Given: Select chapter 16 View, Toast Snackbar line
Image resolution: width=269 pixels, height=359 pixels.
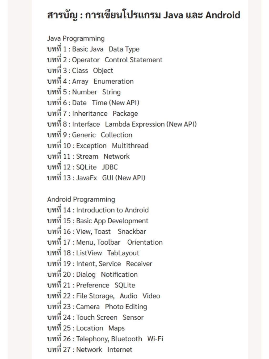Looking at the screenshot, I should point(97,232).
